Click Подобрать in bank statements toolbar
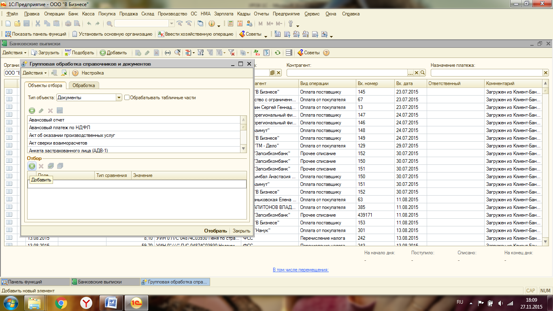Viewport: 553px width, 311px height. click(x=79, y=53)
